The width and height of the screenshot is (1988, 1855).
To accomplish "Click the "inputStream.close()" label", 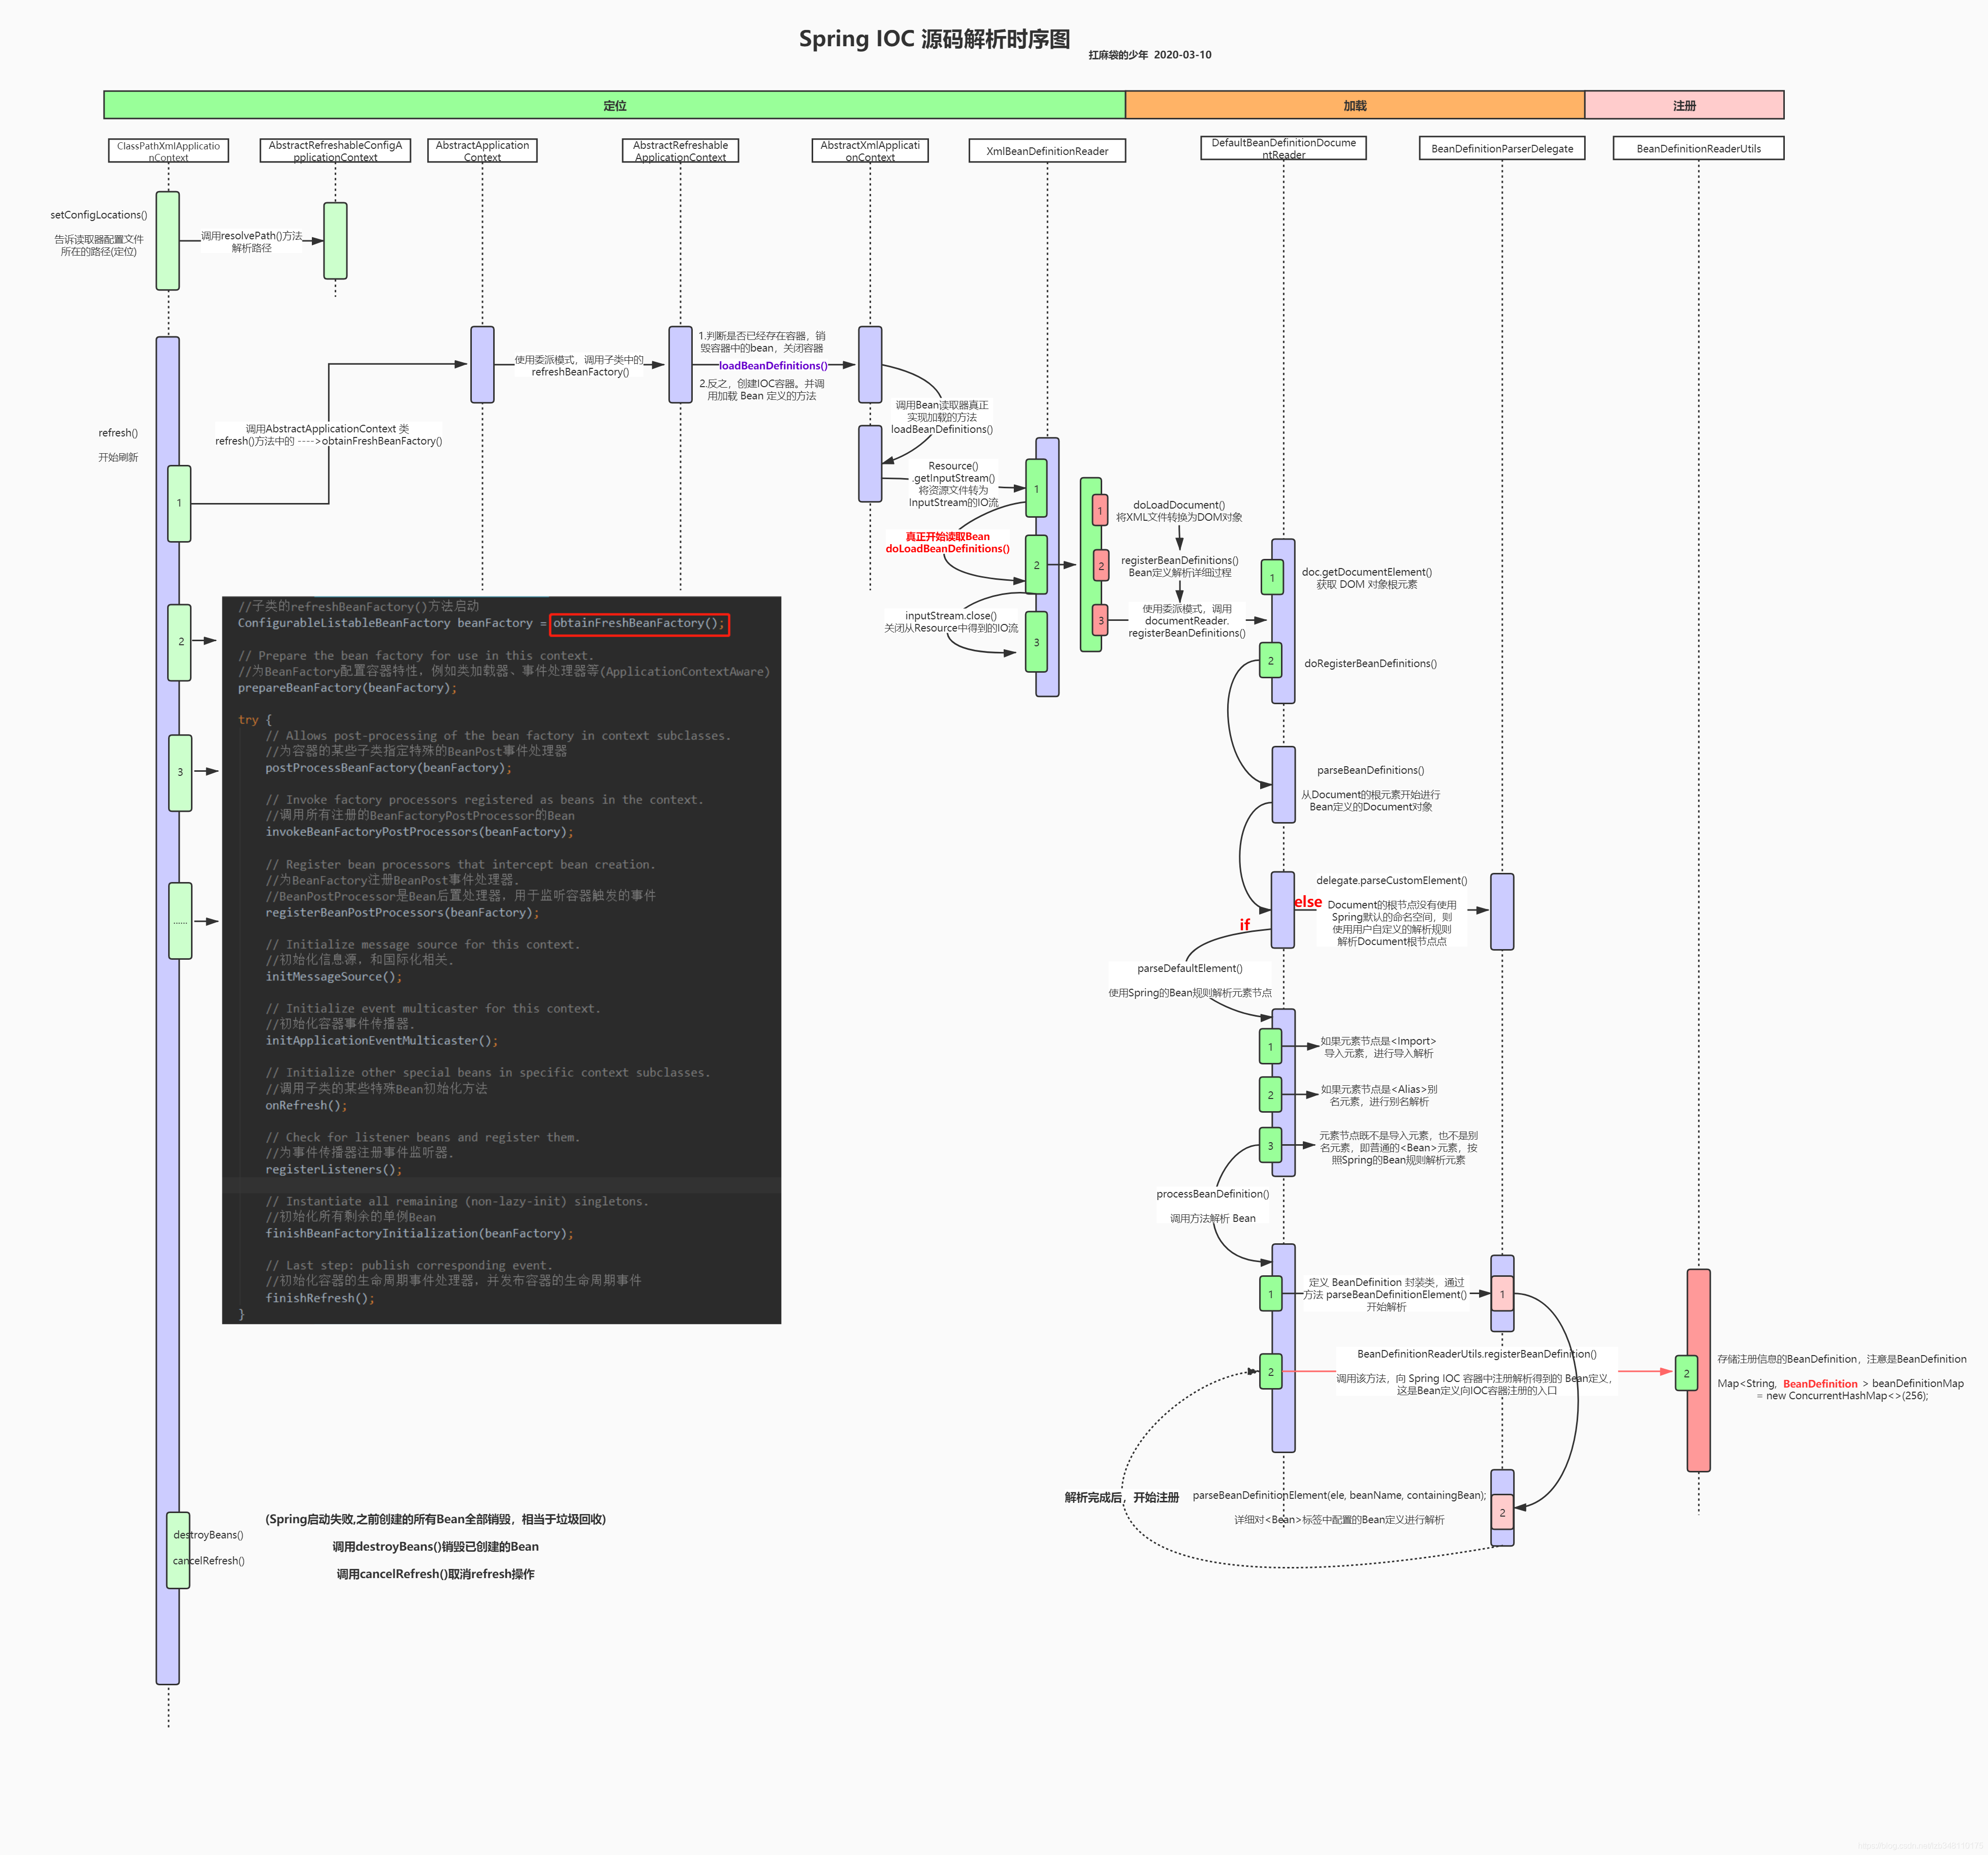I will 950,616.
